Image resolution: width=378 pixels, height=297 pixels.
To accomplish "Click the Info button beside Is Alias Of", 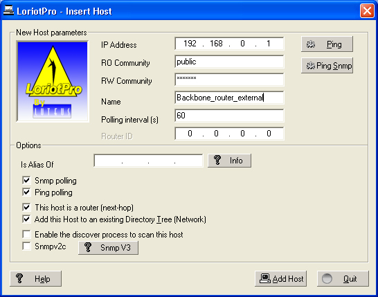I will [229, 161].
